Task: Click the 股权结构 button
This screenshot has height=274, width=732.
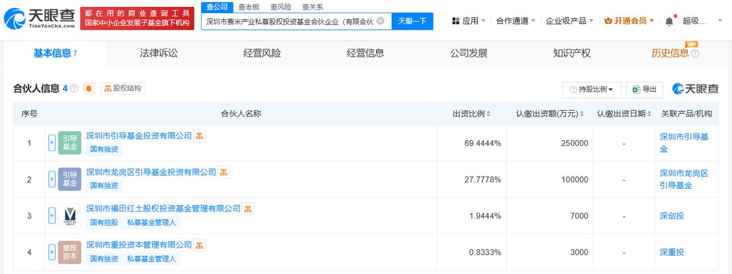Action: [x=123, y=89]
